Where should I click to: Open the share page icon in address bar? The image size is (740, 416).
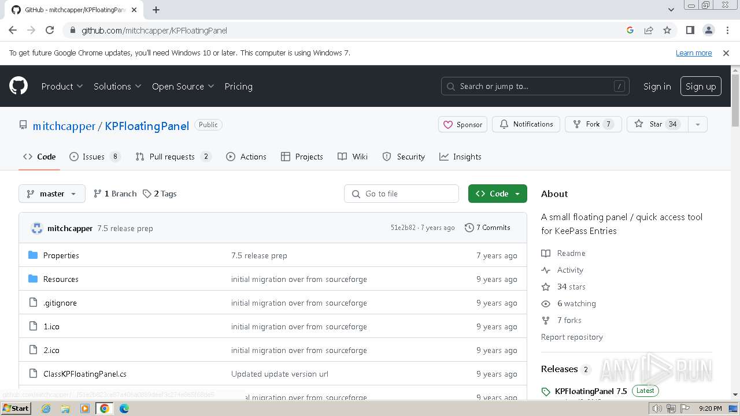(x=649, y=30)
